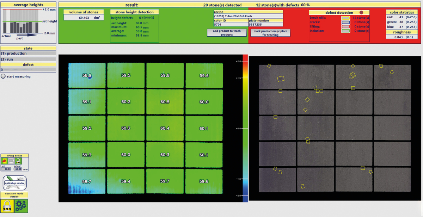This screenshot has height=217, width=423.
Task: Open the optical qc service tools
Action: [x=14, y=182]
